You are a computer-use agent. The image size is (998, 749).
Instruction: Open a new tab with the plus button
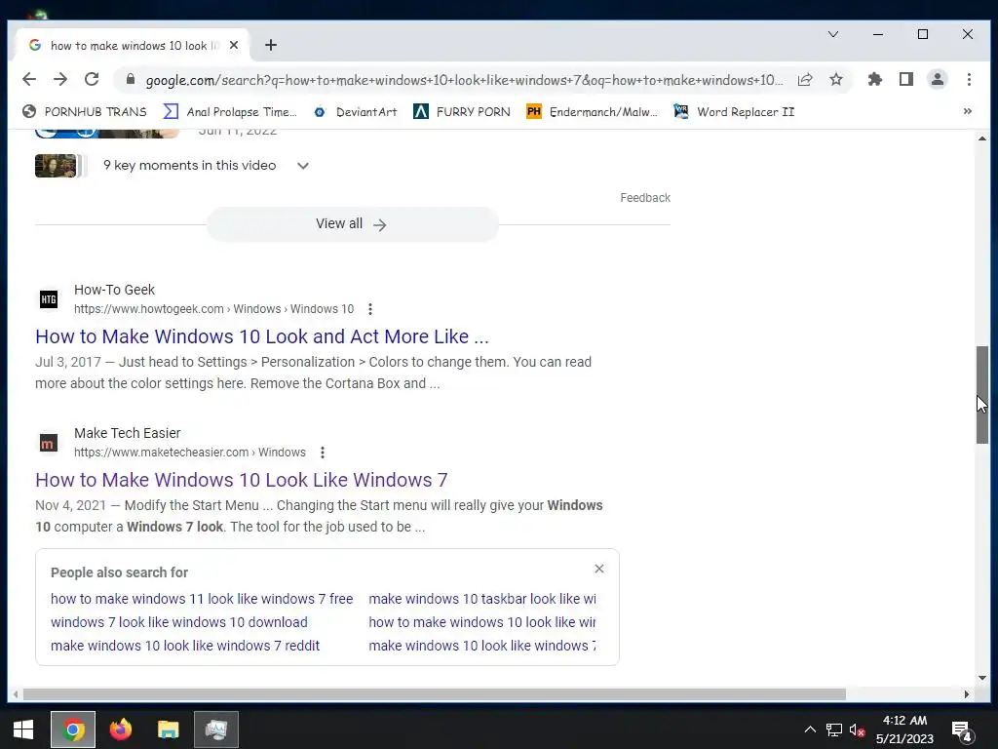[x=271, y=45]
